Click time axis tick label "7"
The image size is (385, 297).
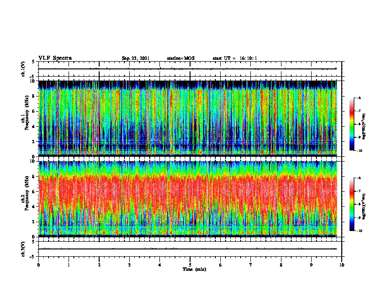251,265
